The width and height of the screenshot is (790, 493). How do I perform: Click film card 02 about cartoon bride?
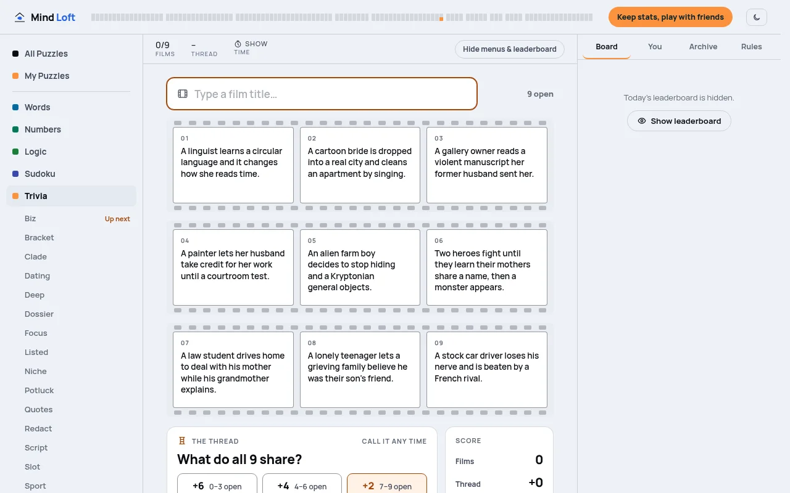point(360,165)
